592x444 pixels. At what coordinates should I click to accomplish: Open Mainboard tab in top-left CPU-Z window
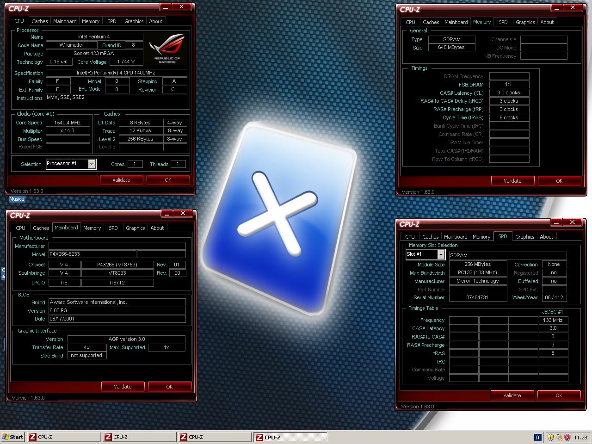65,21
